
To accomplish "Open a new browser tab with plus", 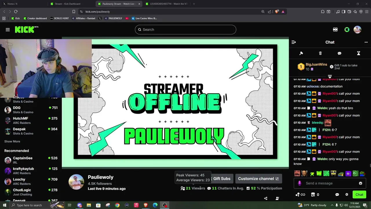I will click(194, 4).
